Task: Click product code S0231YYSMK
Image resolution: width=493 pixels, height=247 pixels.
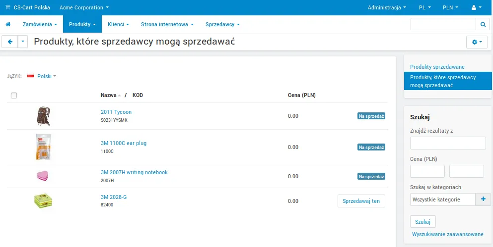Action: (x=114, y=120)
